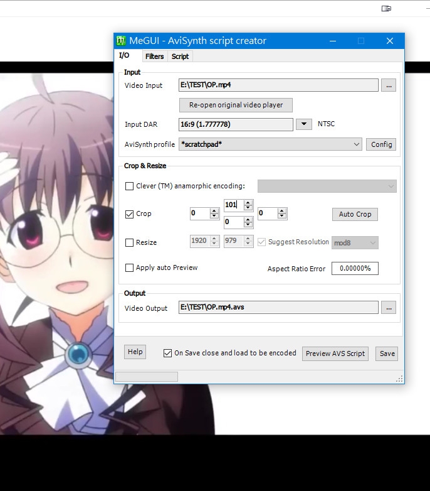Expand the AviSynth profile dropdown
Image resolution: width=430 pixels, height=491 pixels.
(x=357, y=144)
